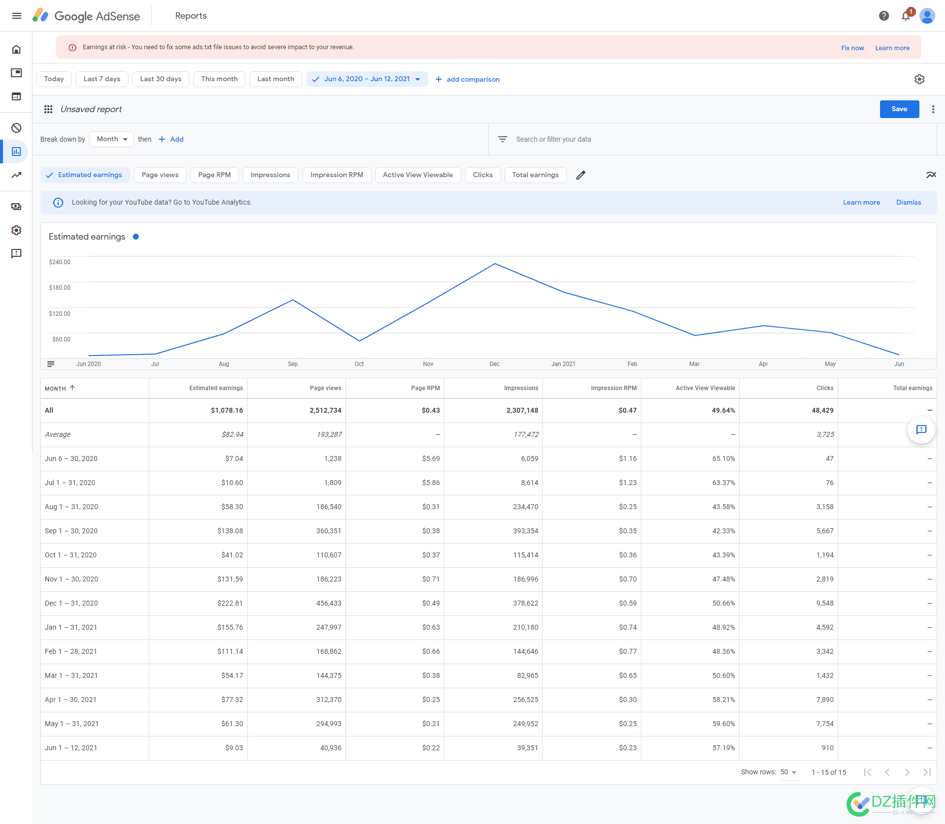Open the Reports sidebar icon
Screen dimensions: 945x824
click(x=16, y=152)
